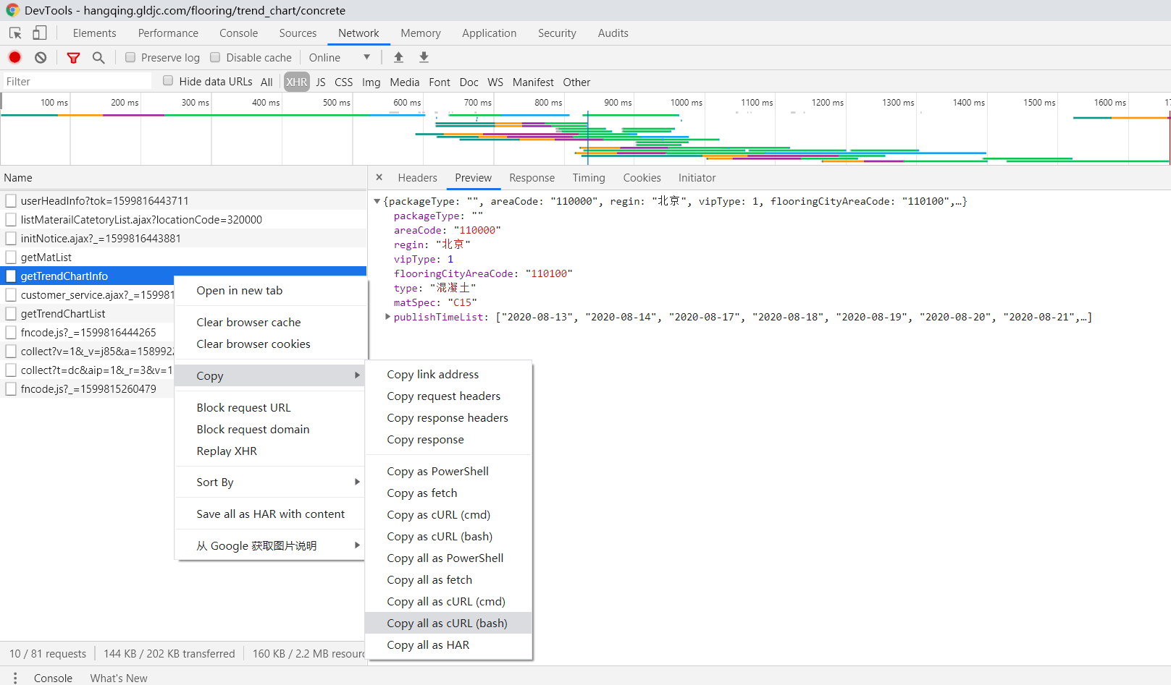Screen dimensions: 1171x685
Task: Import a HAR file
Action: coord(398,56)
